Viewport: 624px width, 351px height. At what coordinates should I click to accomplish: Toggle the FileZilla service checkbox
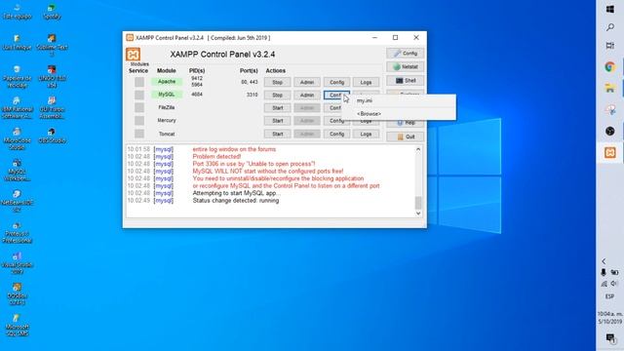click(139, 107)
